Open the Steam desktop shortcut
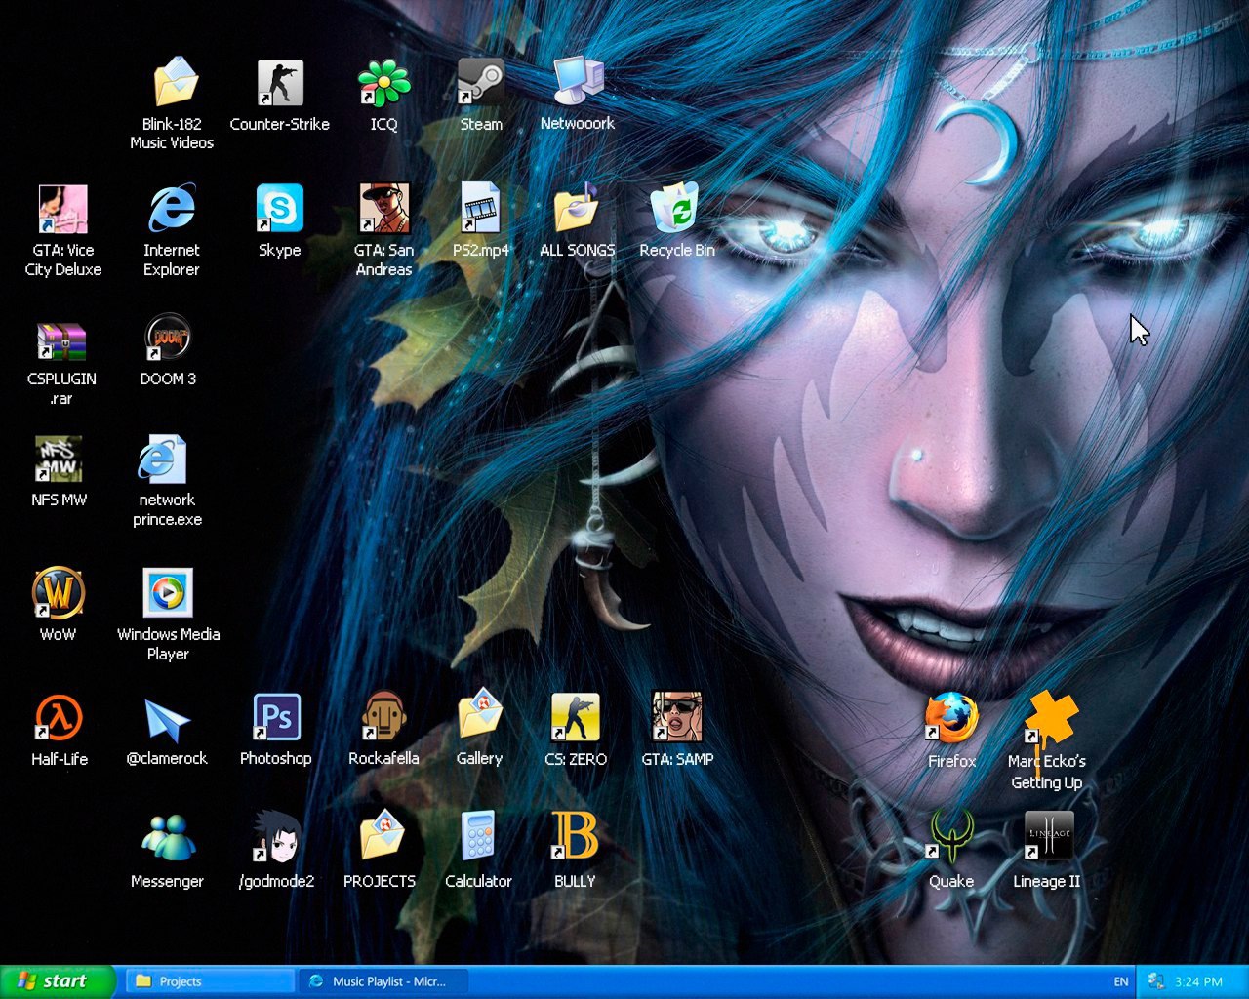 pyautogui.click(x=481, y=82)
